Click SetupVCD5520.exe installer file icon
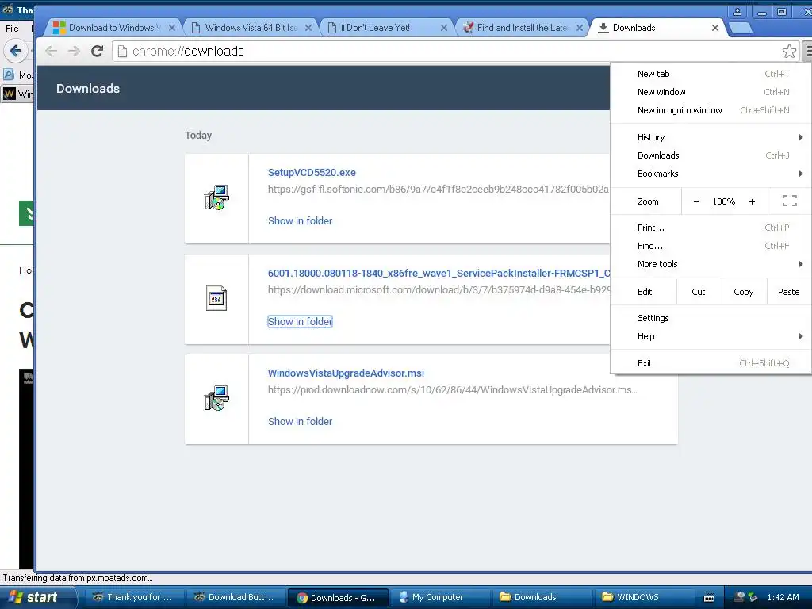Screen dimensions: 812x609 [216, 197]
